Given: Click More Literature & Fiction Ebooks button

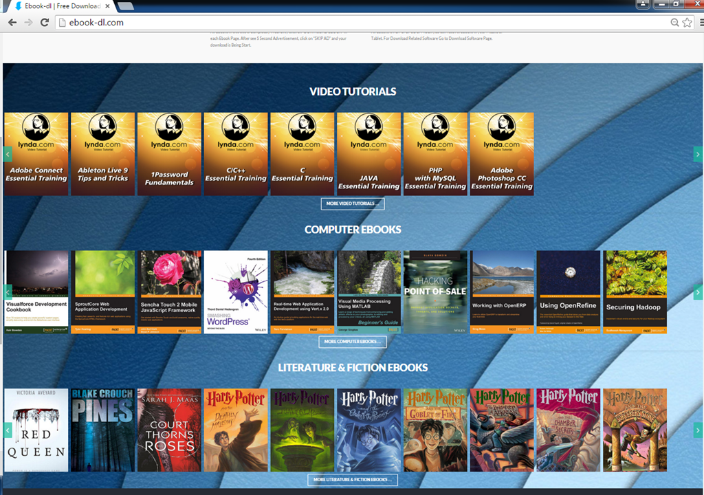Looking at the screenshot, I should (353, 479).
